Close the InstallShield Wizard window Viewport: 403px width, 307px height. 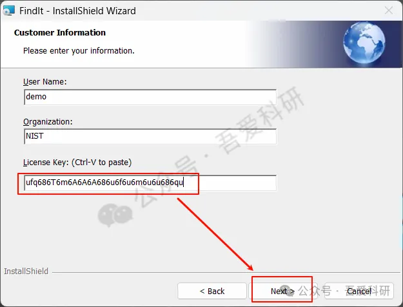click(388, 10)
